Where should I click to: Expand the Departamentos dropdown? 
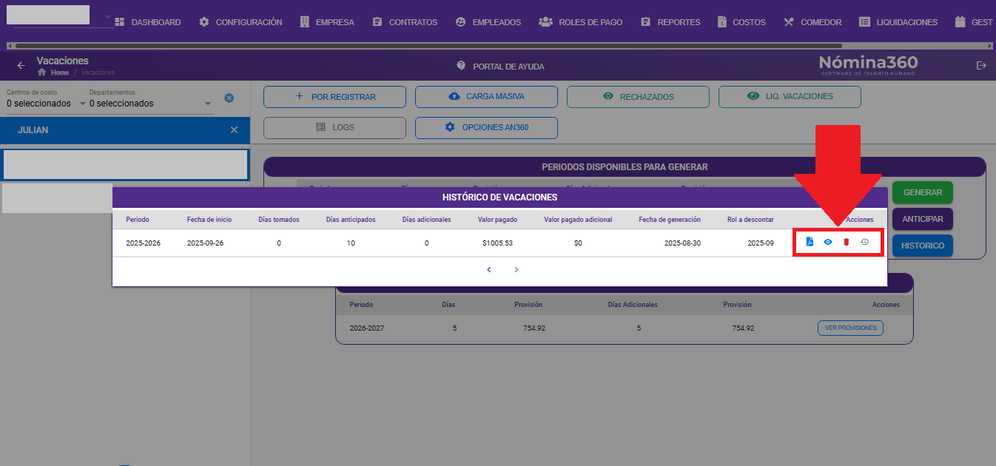tap(151, 103)
